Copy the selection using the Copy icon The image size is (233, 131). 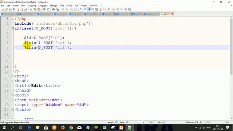click(x=35, y=9)
